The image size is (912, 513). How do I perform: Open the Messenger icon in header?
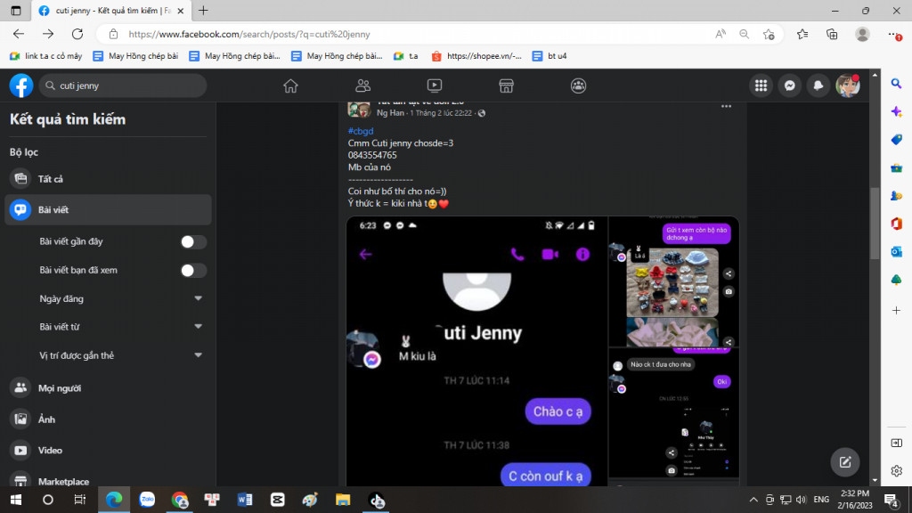click(x=788, y=85)
